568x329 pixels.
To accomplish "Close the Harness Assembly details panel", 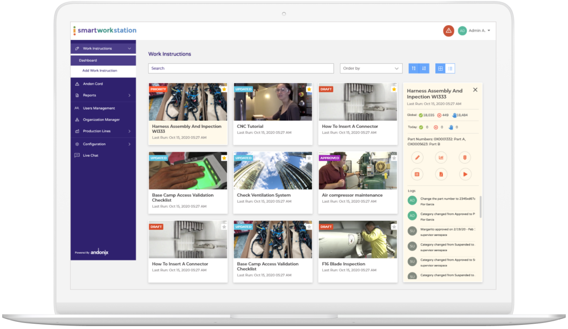I will tap(475, 90).
